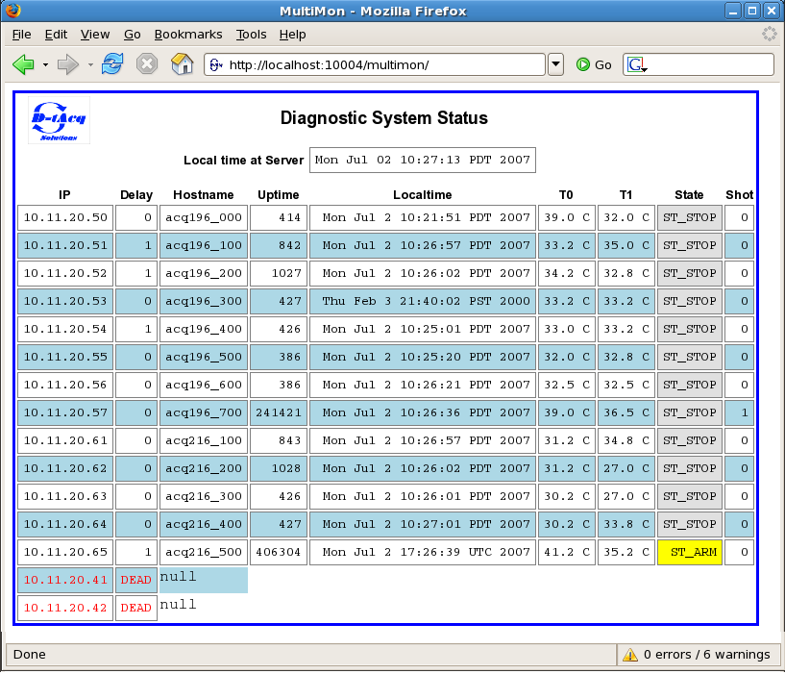
Task: Click hostname acq196_100
Action: pos(204,245)
